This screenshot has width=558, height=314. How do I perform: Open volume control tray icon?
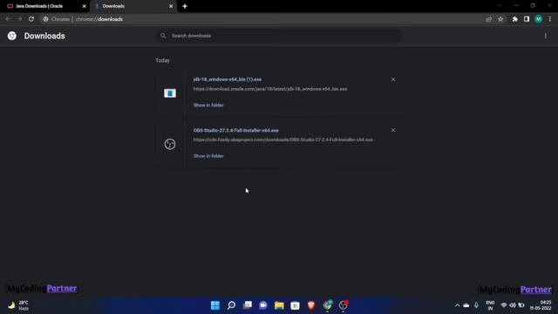pyautogui.click(x=513, y=305)
